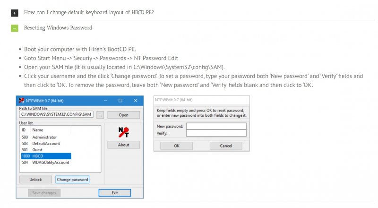Image resolution: width=378 pixels, height=208 pixels.
Task: Click the Change password button
Action: tap(72, 180)
